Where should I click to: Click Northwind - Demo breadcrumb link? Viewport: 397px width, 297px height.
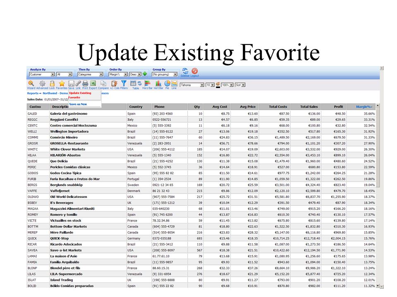55,93
